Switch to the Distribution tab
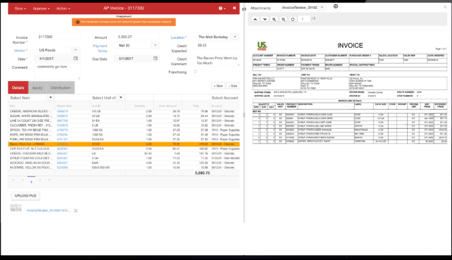This screenshot has height=260, width=452. (61, 88)
